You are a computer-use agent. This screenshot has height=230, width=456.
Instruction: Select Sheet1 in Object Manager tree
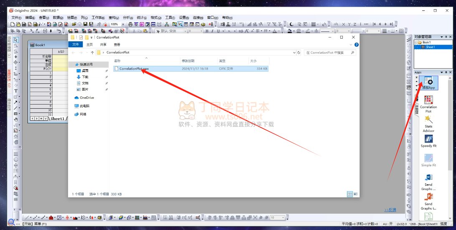coord(430,47)
